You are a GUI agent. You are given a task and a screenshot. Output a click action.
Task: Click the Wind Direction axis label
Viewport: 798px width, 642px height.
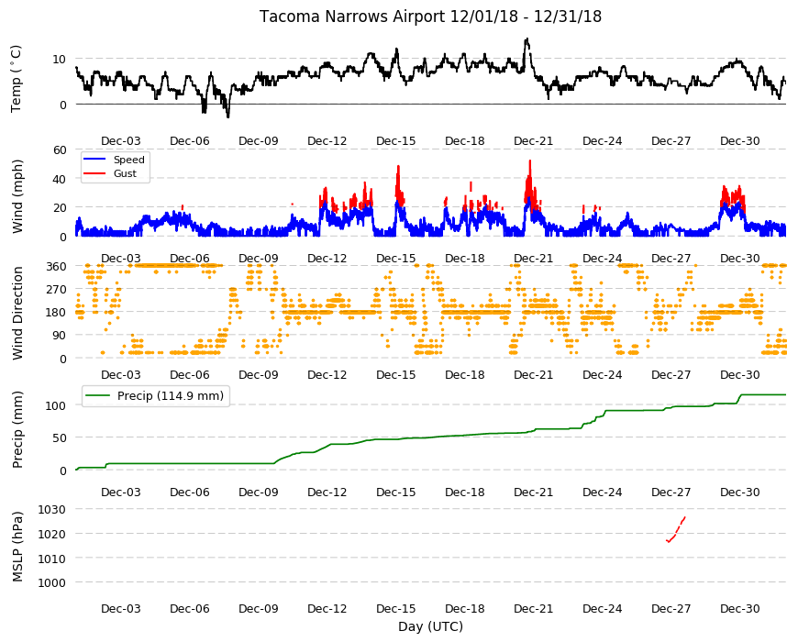(17, 313)
